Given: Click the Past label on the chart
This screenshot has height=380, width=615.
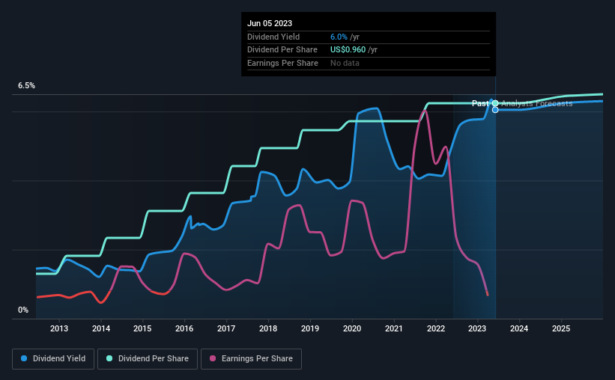Looking at the screenshot, I should click(480, 103).
